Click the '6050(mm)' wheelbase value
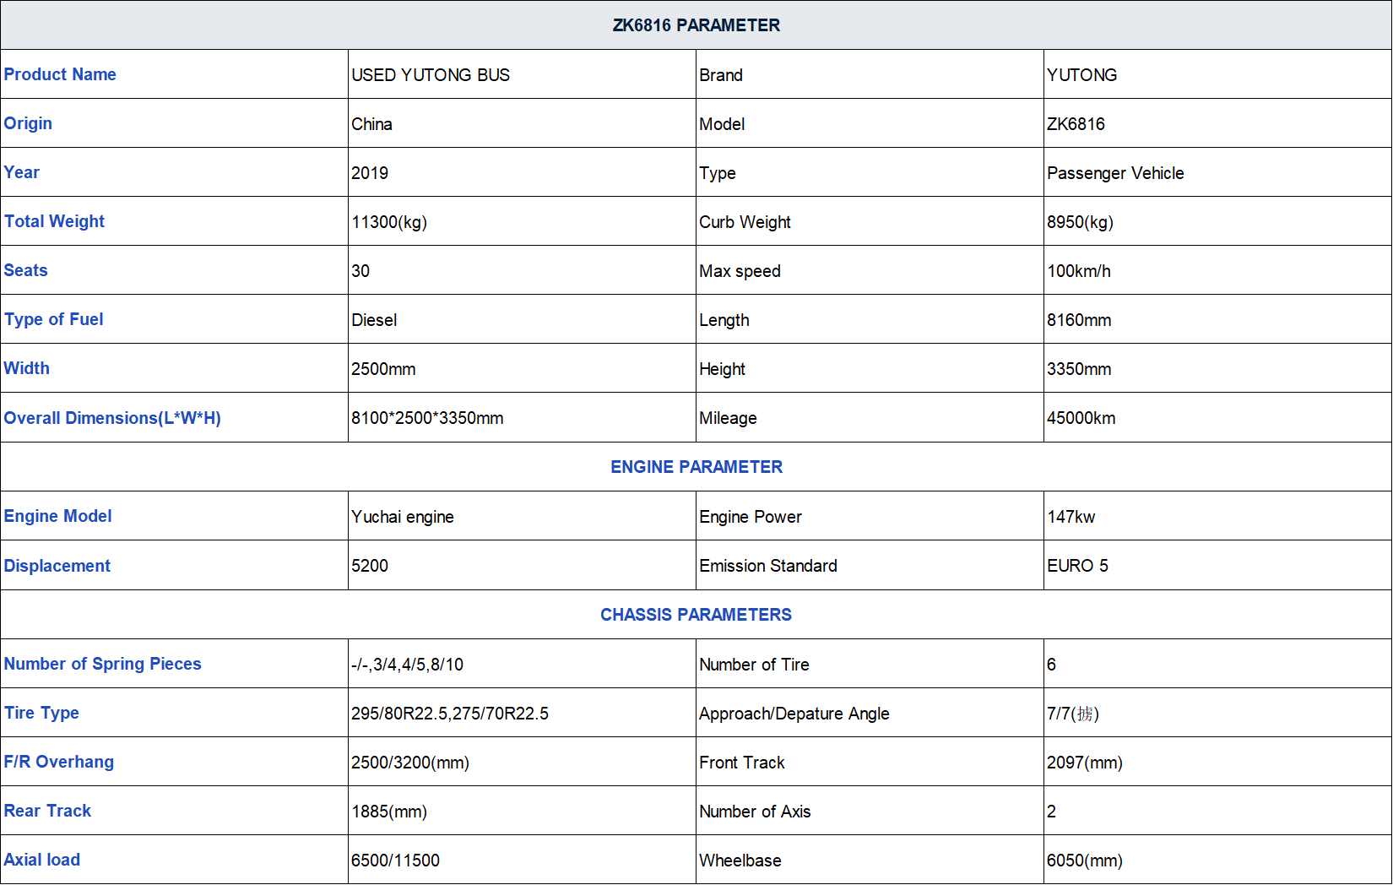 click(x=1085, y=861)
